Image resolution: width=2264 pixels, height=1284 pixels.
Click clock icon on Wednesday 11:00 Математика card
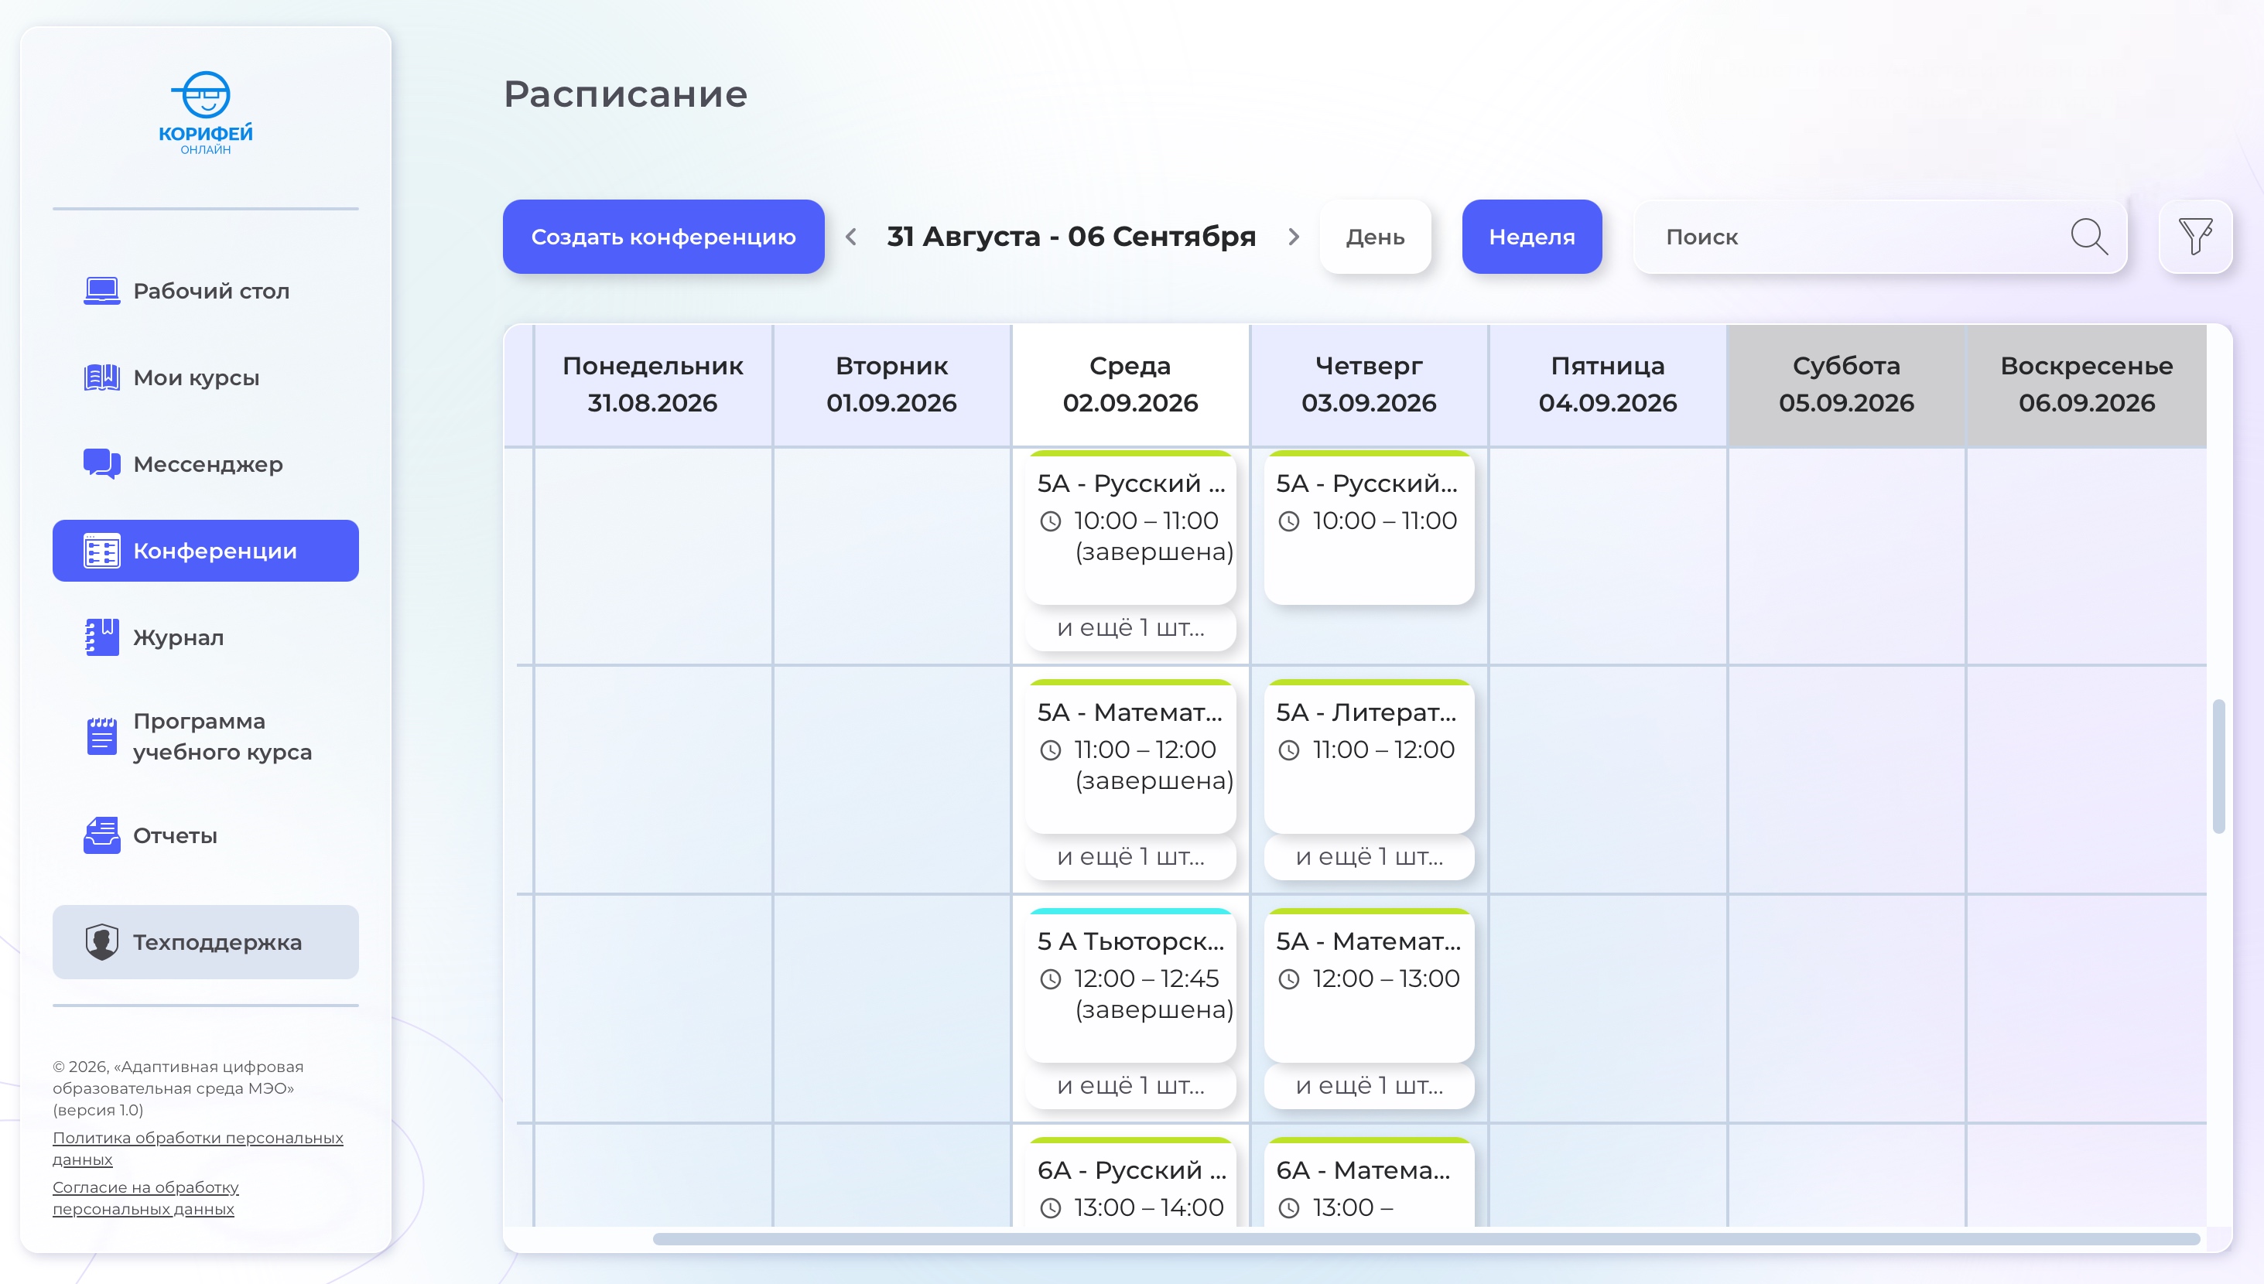tap(1051, 750)
